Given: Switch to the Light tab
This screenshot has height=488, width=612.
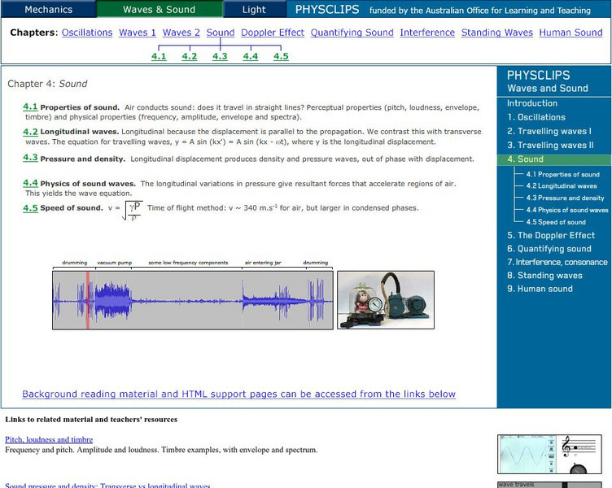Looking at the screenshot, I should [x=254, y=10].
